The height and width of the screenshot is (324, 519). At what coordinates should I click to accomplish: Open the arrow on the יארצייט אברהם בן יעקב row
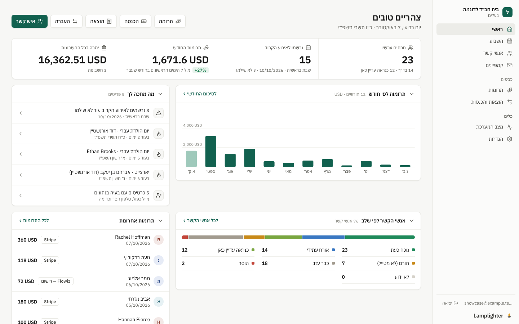click(21, 175)
